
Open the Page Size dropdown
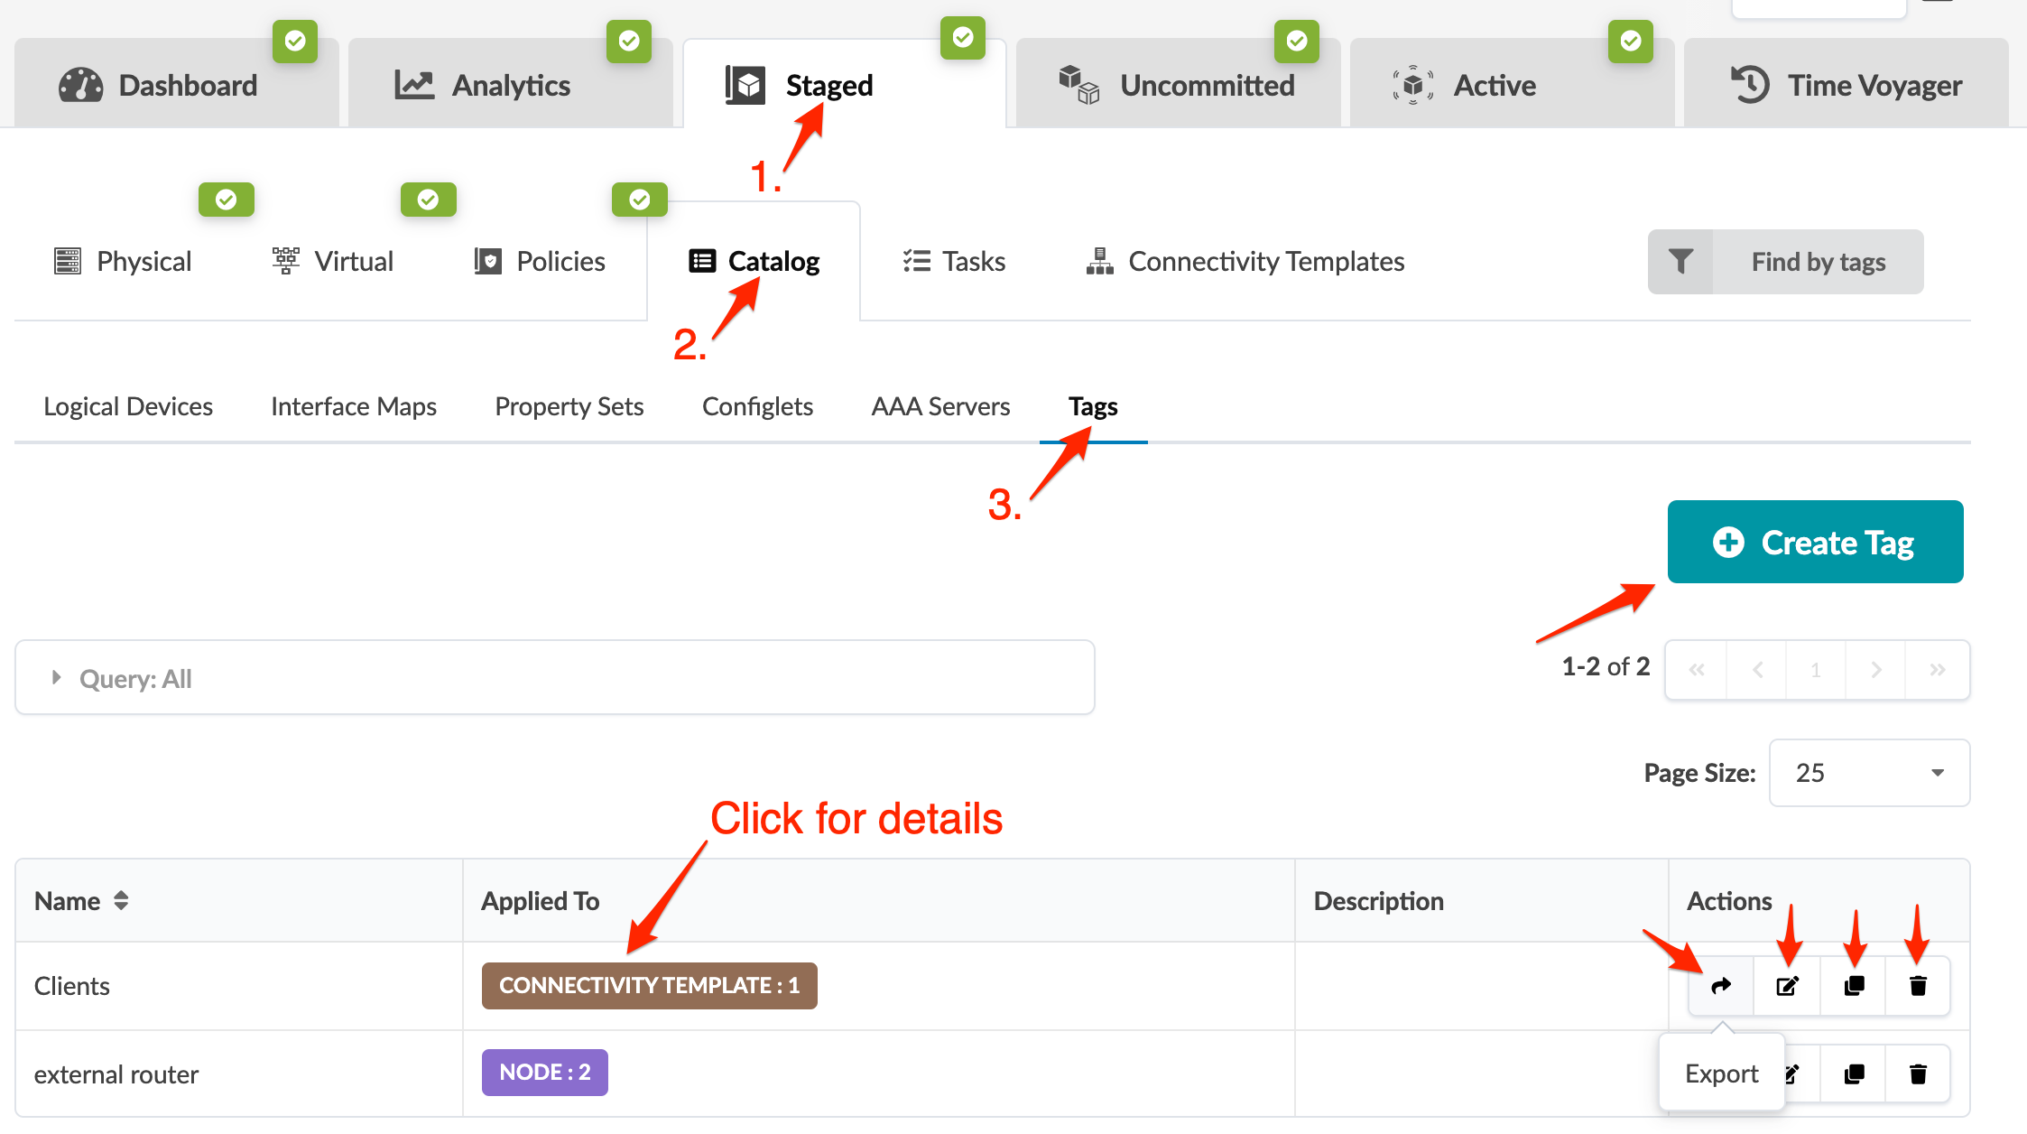1869,773
